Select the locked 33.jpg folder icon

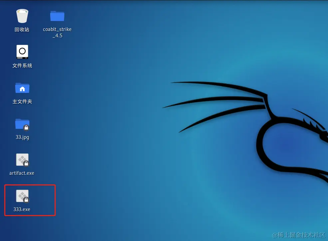[x=22, y=124]
